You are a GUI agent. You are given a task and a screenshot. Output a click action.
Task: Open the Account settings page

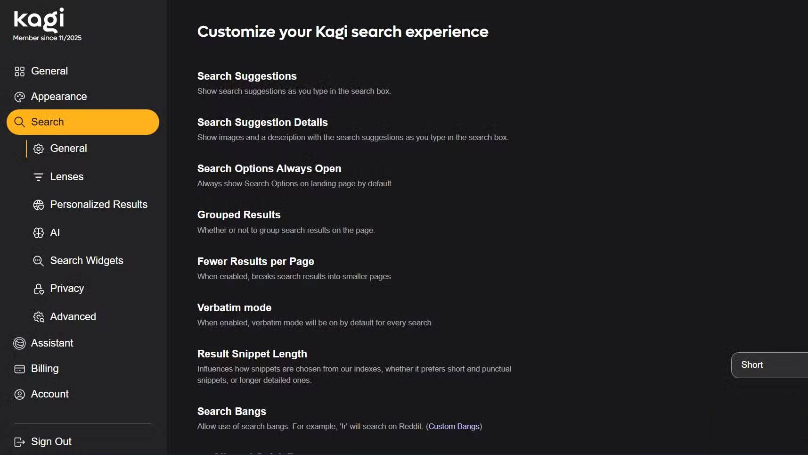pos(49,394)
